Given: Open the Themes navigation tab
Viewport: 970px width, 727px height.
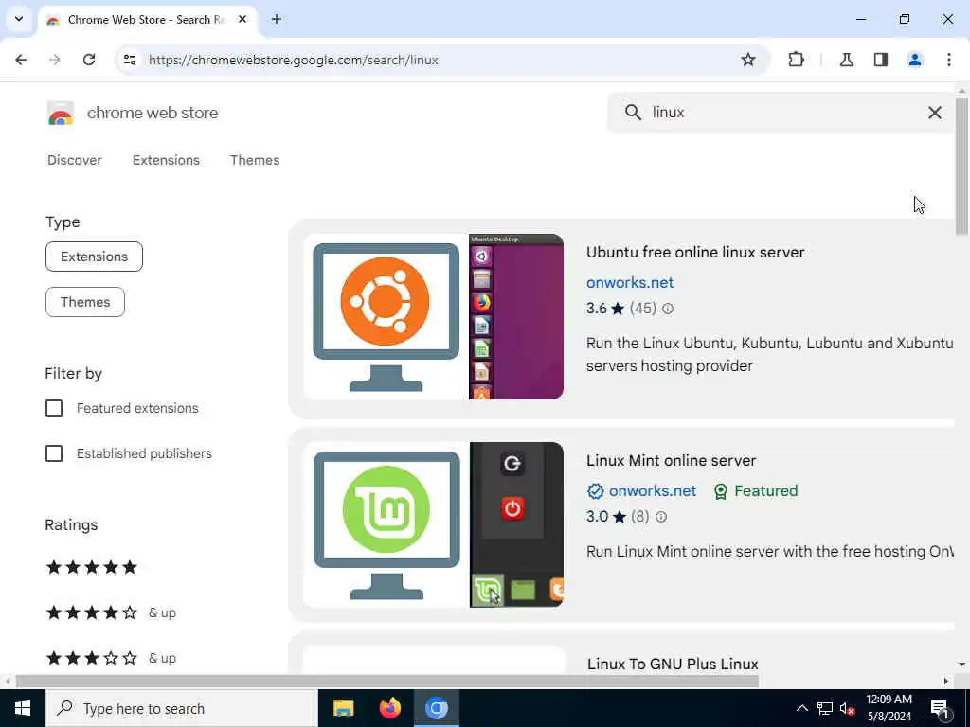Looking at the screenshot, I should [255, 160].
